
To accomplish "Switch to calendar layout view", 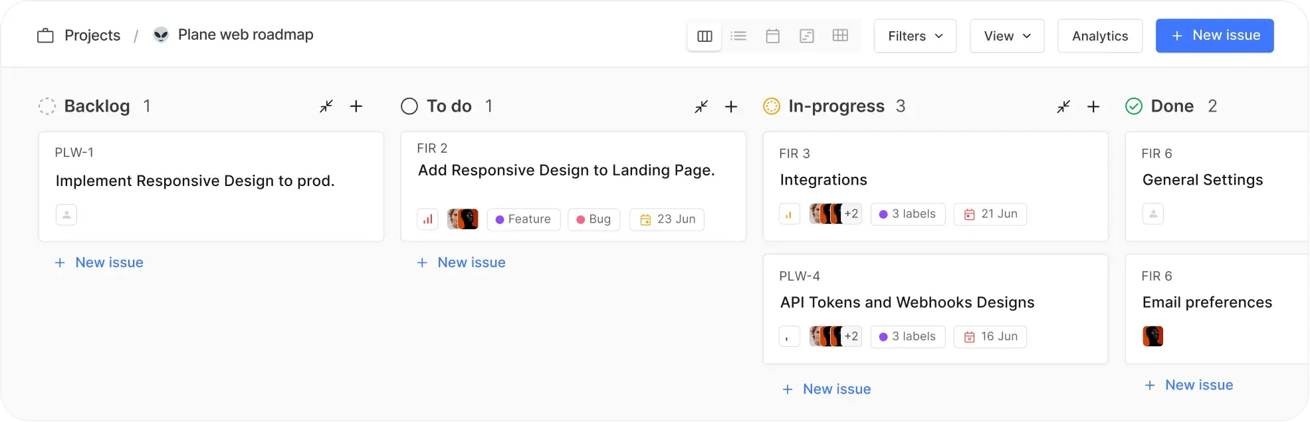I will (x=772, y=36).
